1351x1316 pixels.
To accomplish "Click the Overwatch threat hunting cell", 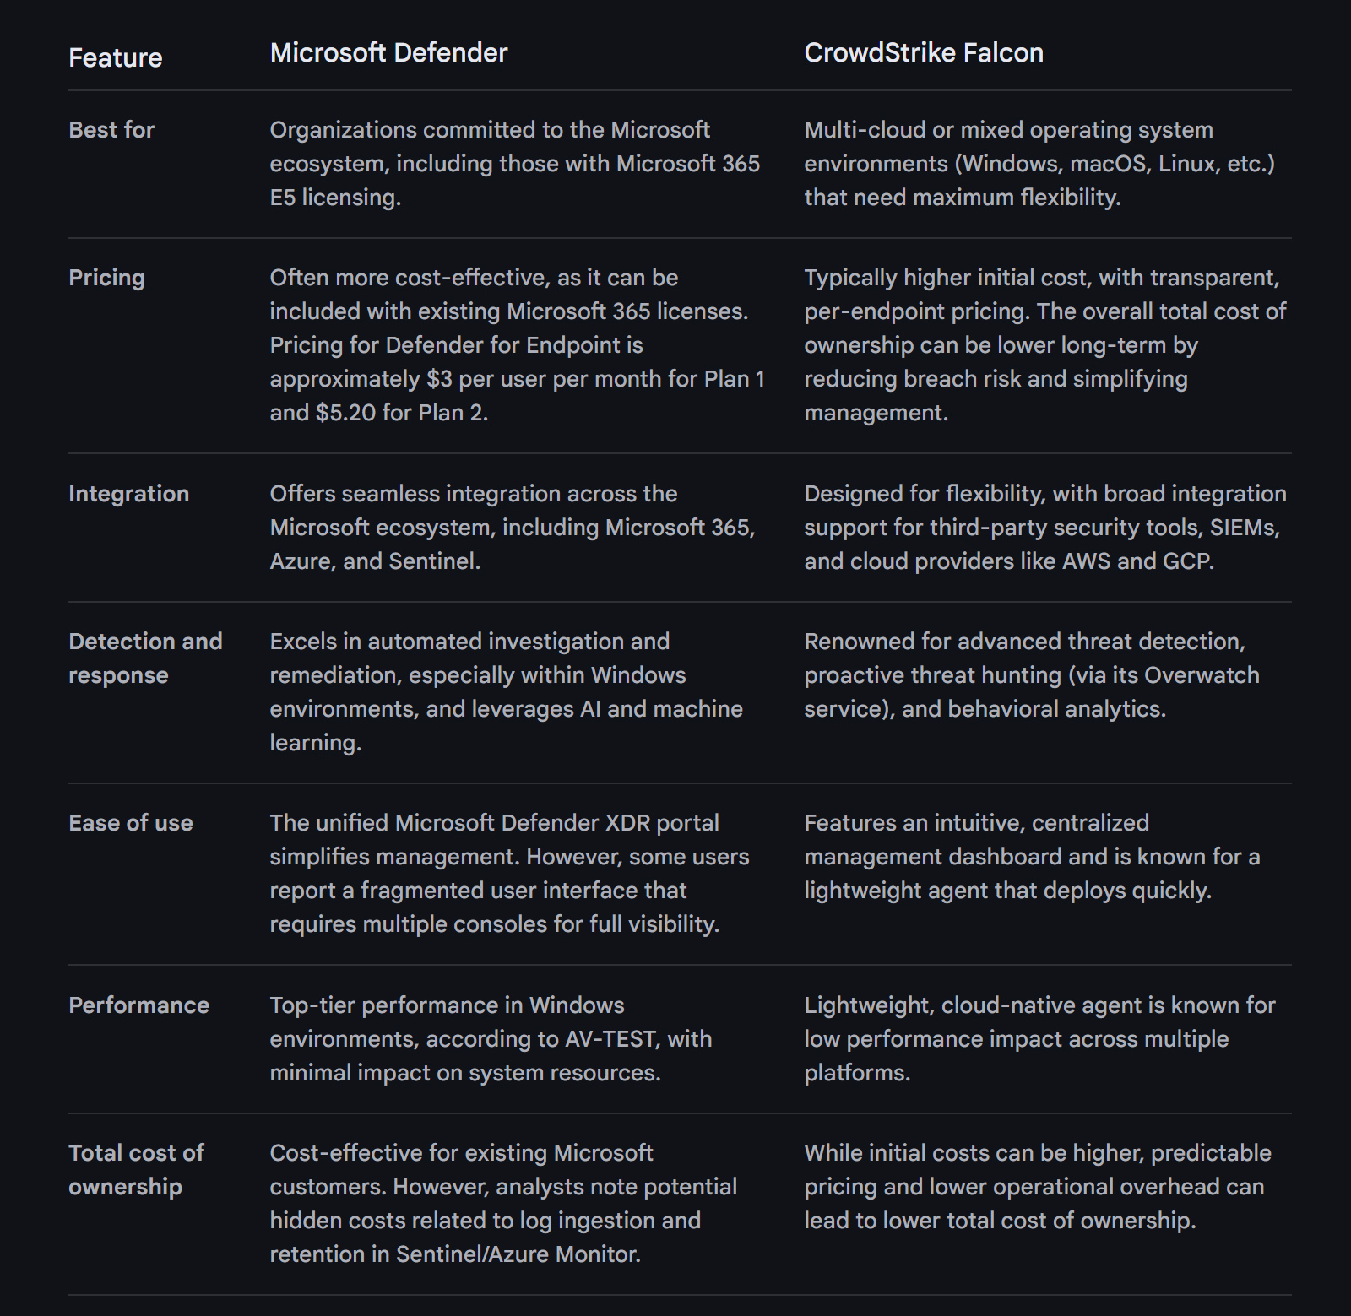I will tap(1031, 675).
